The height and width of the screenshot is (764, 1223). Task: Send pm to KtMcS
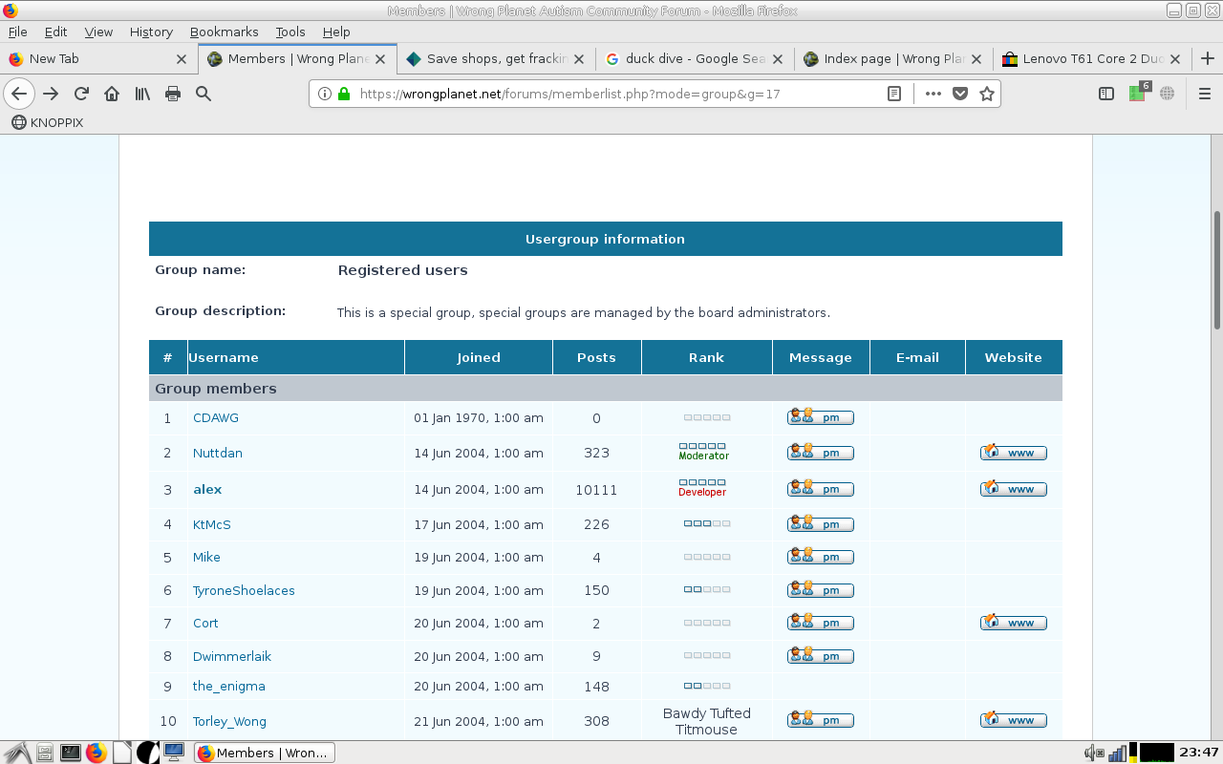click(x=821, y=523)
